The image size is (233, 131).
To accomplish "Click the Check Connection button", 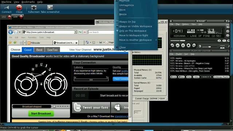I will click(x=121, y=79).
